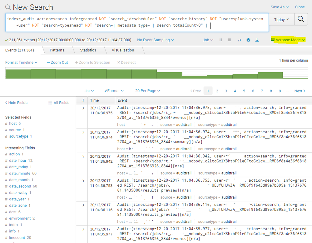Screen dimensions: 312x243
Task: Click the magnifying glass search button
Action: tap(301, 19)
